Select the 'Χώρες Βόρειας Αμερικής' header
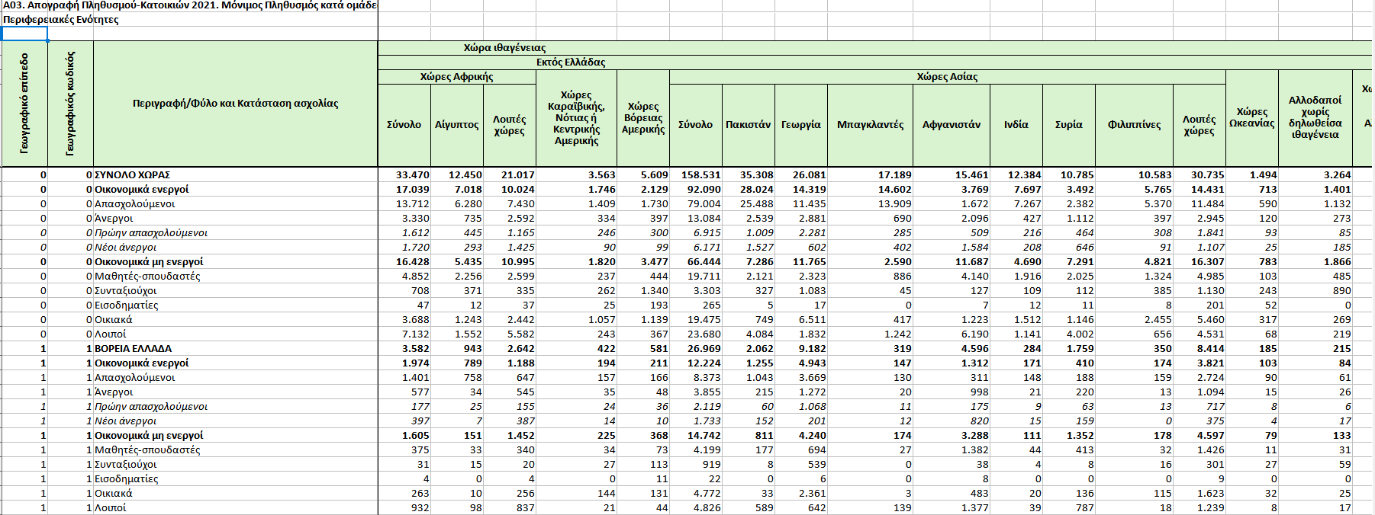The height and width of the screenshot is (515, 1375). (x=643, y=118)
